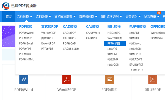Choose Word转长图 under 图片转换
The image size is (165, 100).
115,38
